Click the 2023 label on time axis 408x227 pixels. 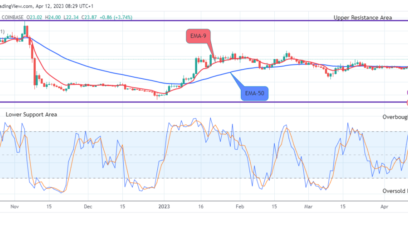pyautogui.click(x=164, y=207)
